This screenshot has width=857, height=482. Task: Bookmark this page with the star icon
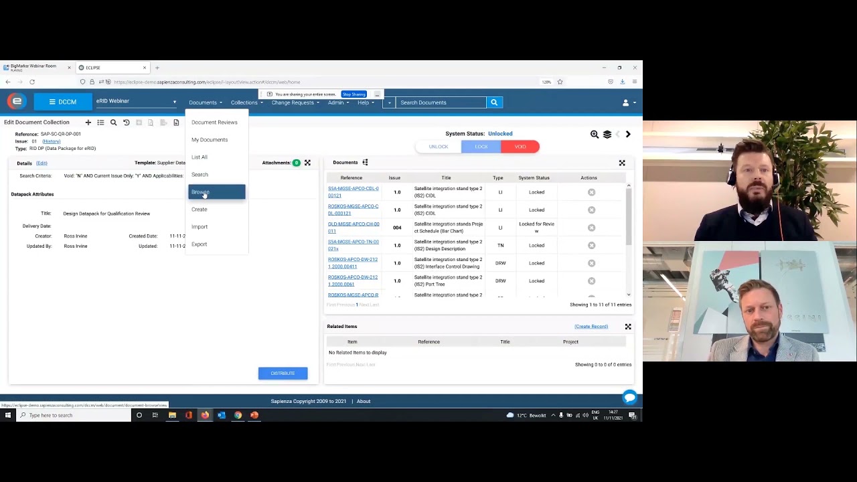pyautogui.click(x=560, y=82)
